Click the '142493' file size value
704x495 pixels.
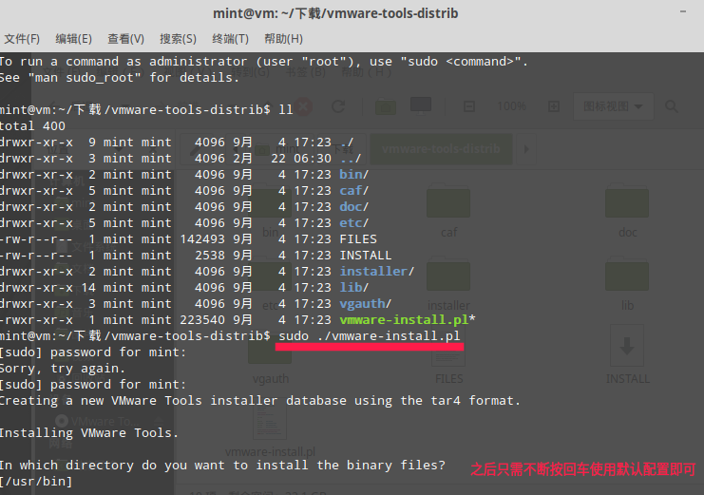point(202,239)
